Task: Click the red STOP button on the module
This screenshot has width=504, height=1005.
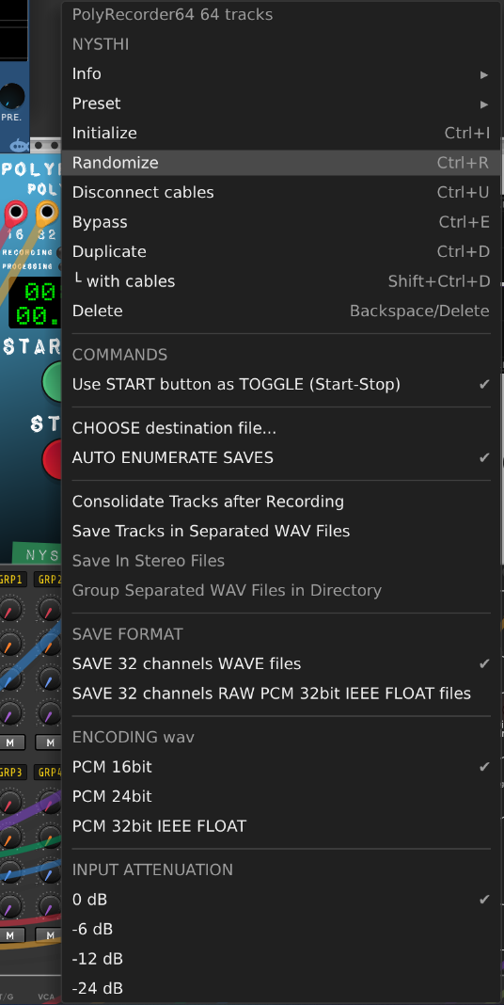Action: pyautogui.click(x=53, y=459)
